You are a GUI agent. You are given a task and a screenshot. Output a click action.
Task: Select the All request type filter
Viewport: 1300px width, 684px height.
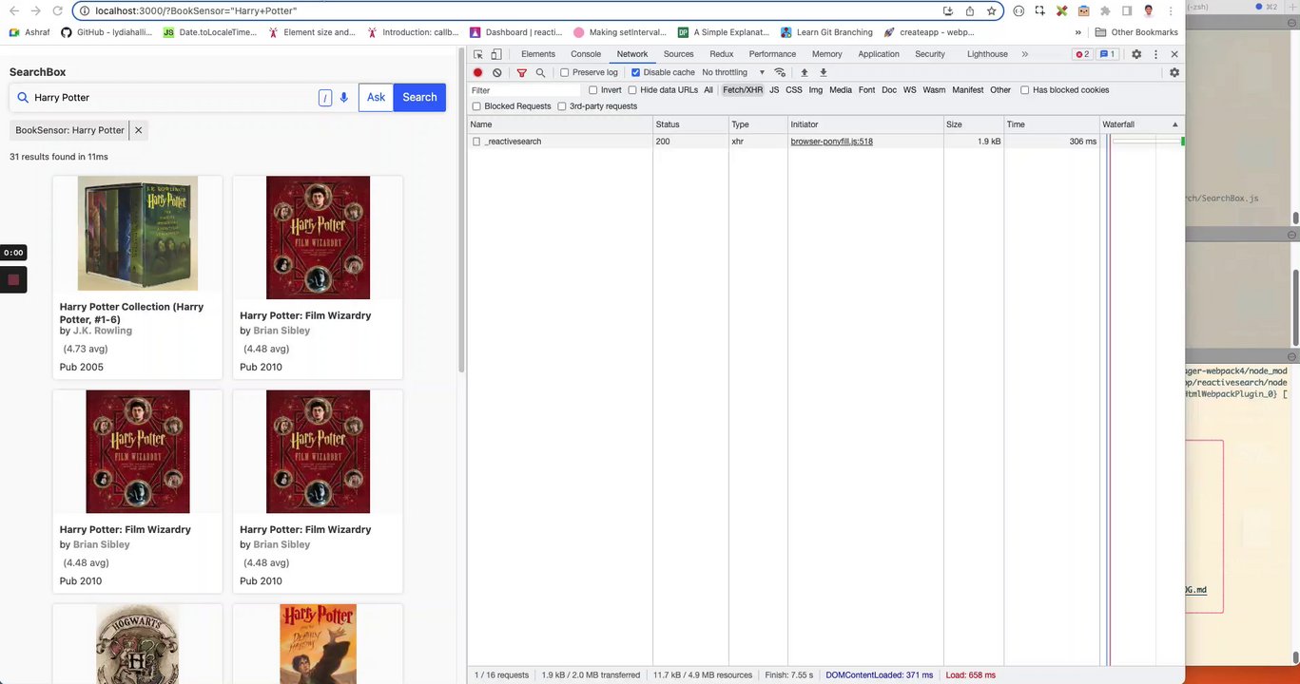point(708,90)
